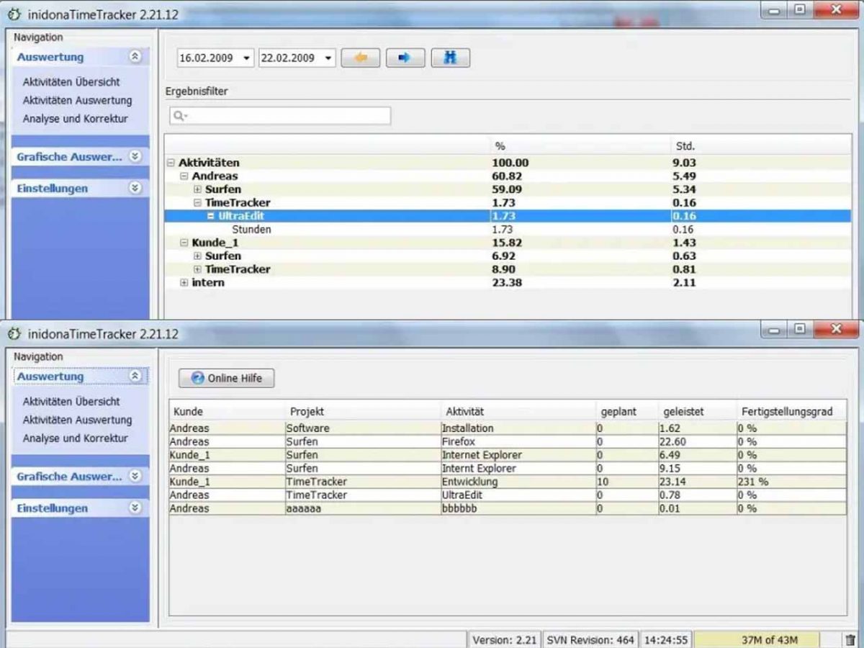Click the magnifier icon in Ergebnisfilter field

point(179,116)
